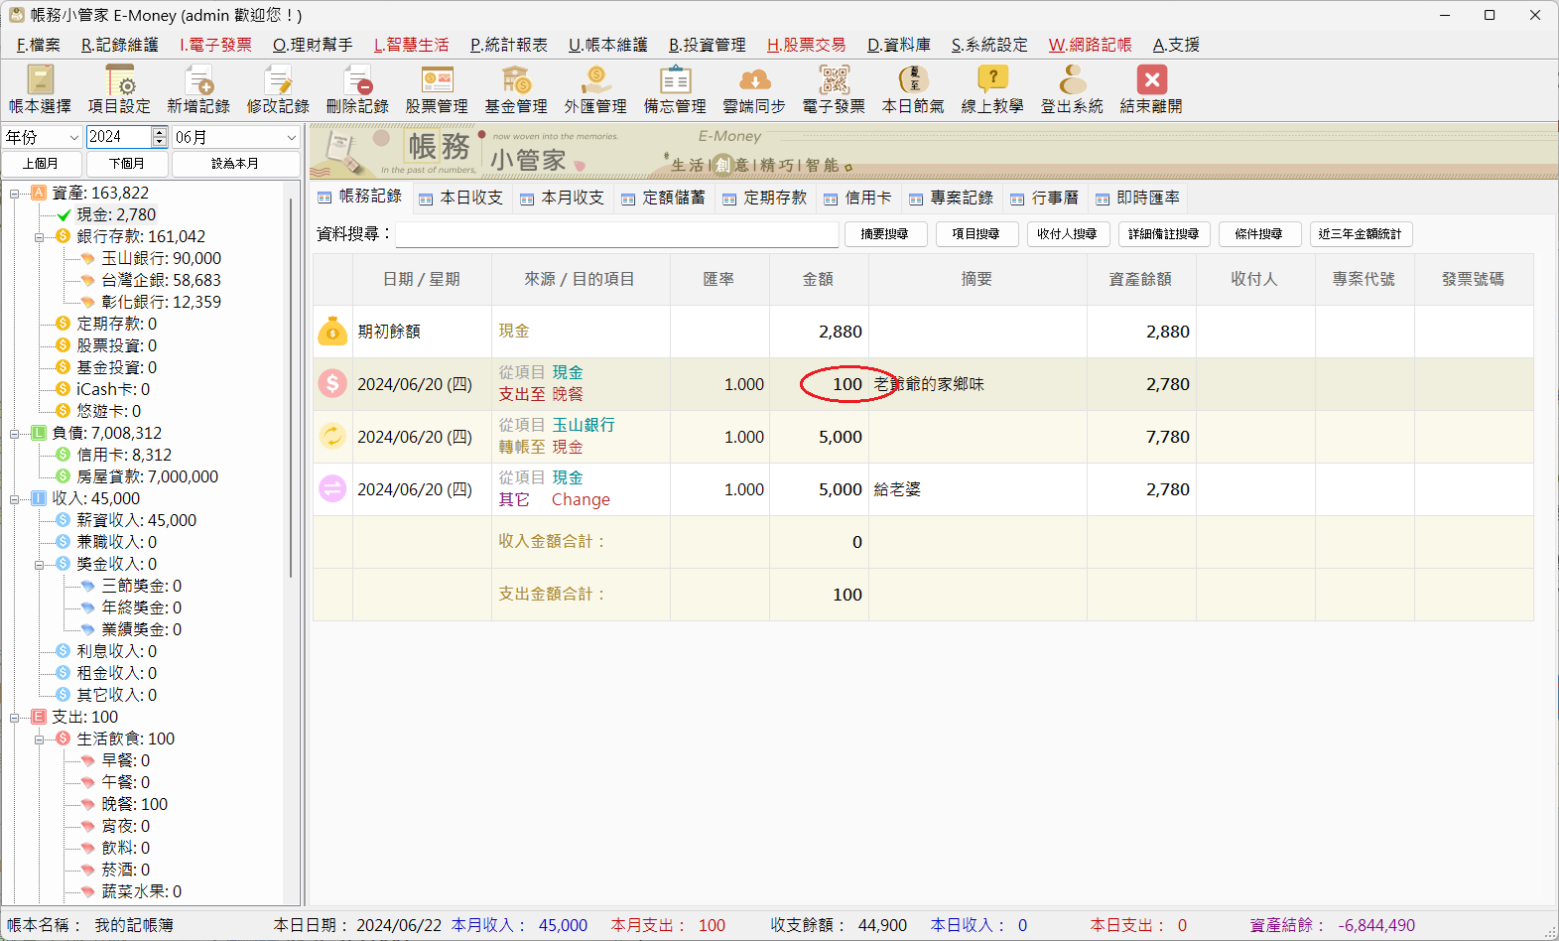This screenshot has width=1559, height=941.
Task: Click the 新增記錄 toolbar icon
Action: click(x=198, y=89)
